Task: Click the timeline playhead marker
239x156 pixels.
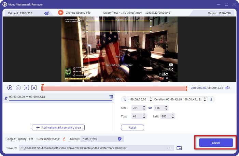Action: coord(43,85)
